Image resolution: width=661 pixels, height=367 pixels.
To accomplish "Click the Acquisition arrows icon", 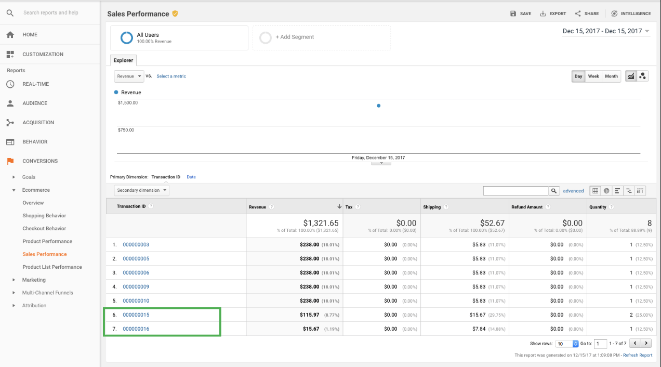I will click(x=10, y=123).
